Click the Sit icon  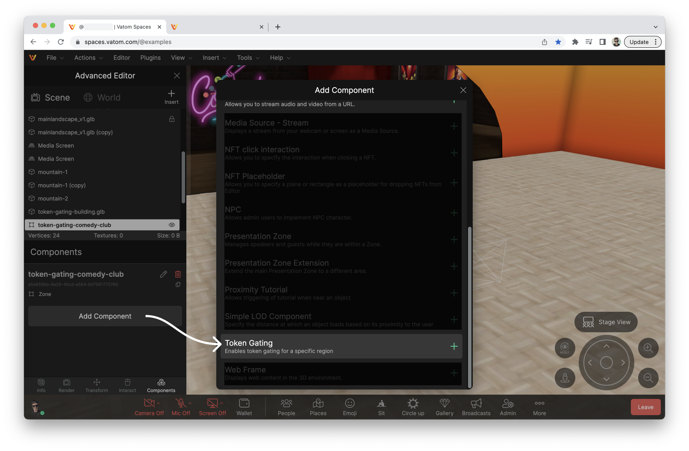381,407
